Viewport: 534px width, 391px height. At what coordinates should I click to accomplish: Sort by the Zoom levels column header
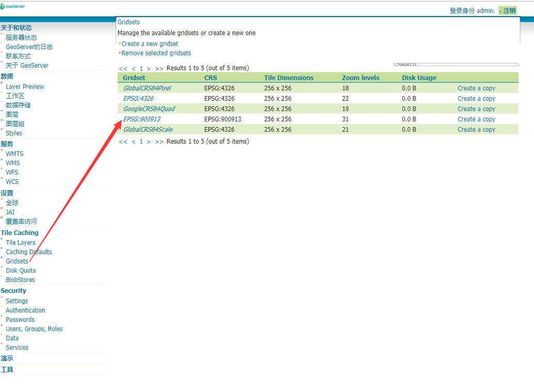(360, 77)
